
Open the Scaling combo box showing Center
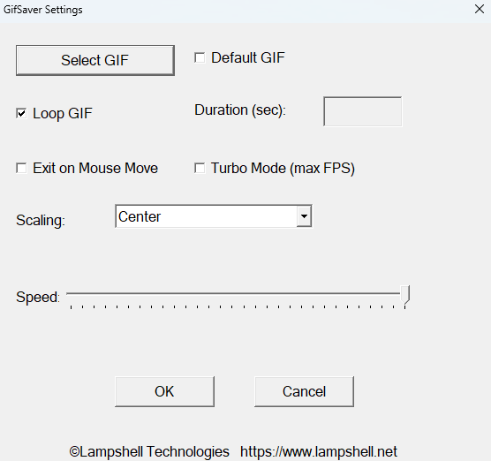click(214, 216)
